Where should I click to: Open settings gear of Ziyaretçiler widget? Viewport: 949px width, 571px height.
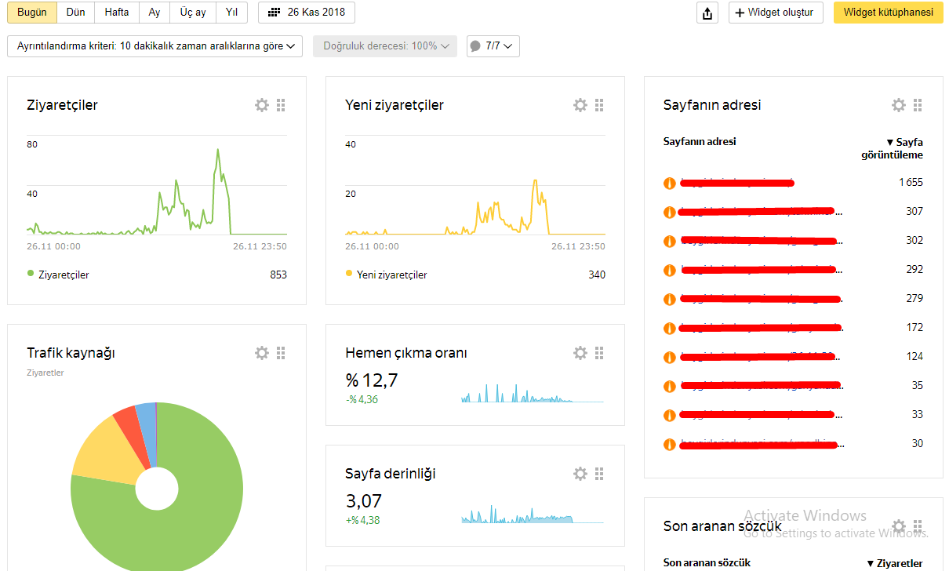tap(262, 105)
